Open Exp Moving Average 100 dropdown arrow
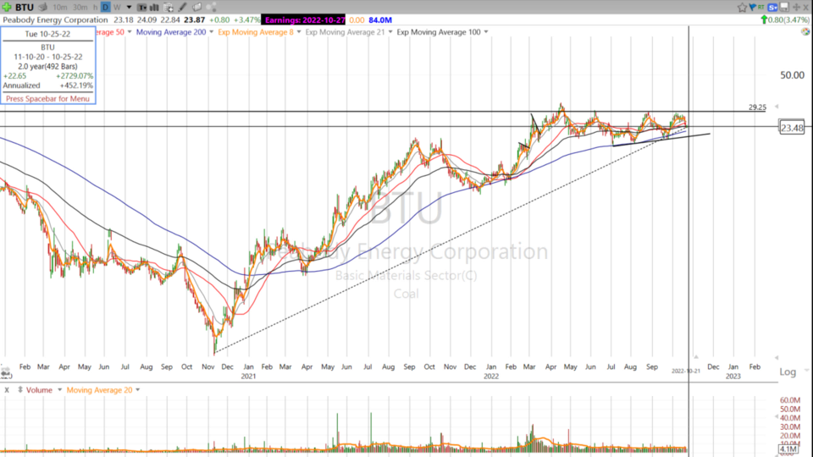 tap(486, 31)
